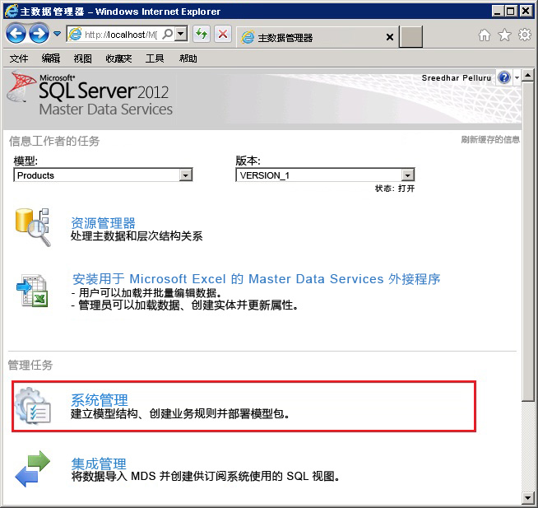Stop loading with the red X icon

(x=222, y=35)
